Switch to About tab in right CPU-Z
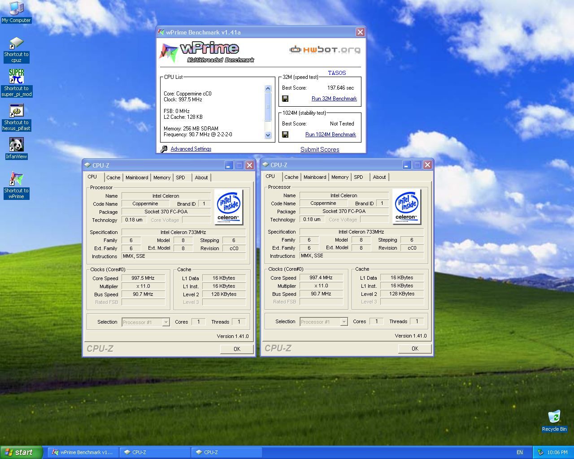This screenshot has height=459, width=574. [379, 177]
